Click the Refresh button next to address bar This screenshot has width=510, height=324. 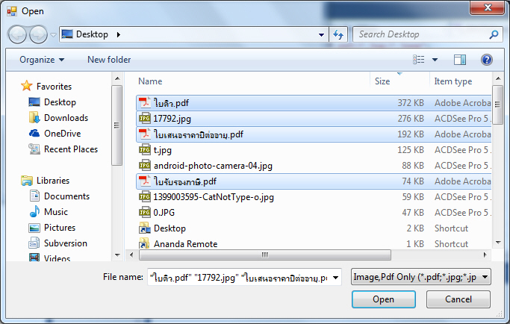pos(338,34)
